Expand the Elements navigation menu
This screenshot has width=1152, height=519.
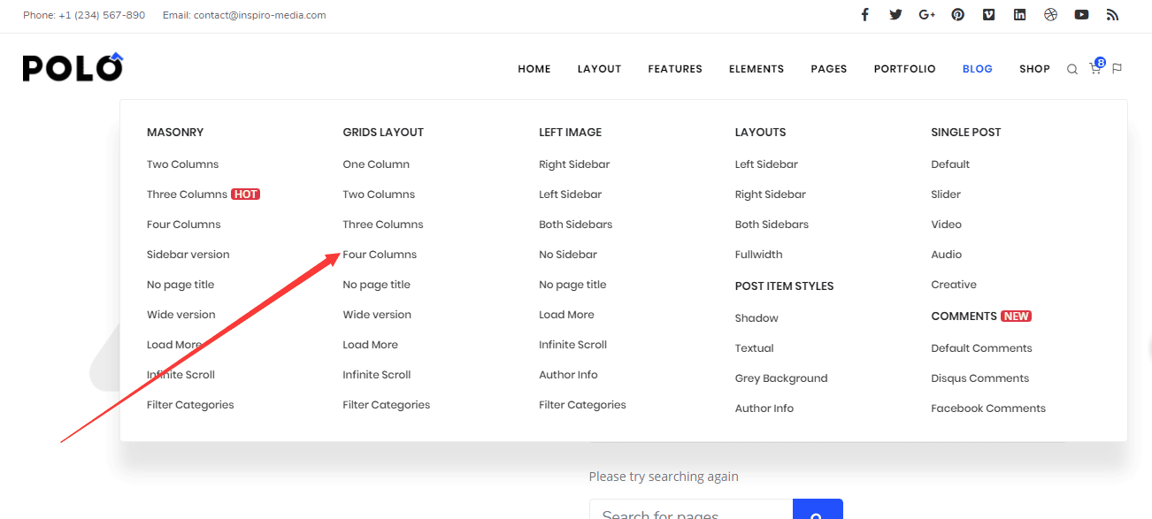pos(756,69)
